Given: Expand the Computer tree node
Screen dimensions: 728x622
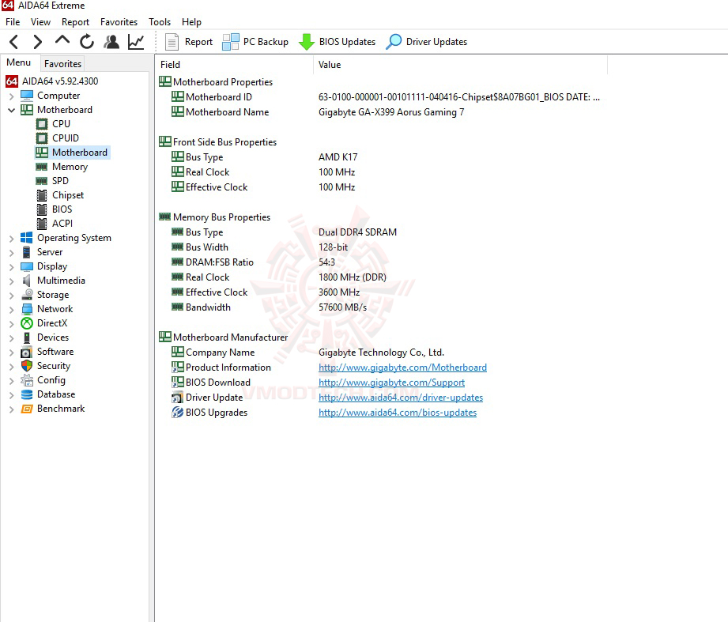Looking at the screenshot, I should pos(12,96).
